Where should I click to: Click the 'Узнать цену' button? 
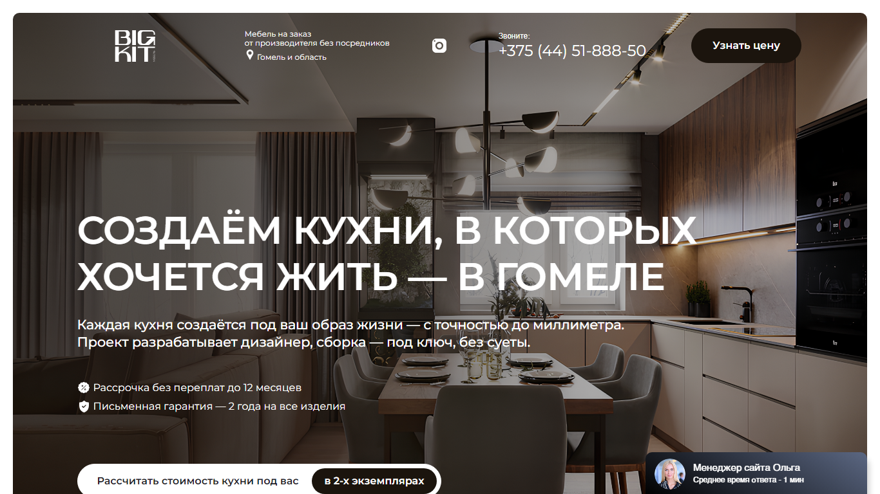point(746,46)
